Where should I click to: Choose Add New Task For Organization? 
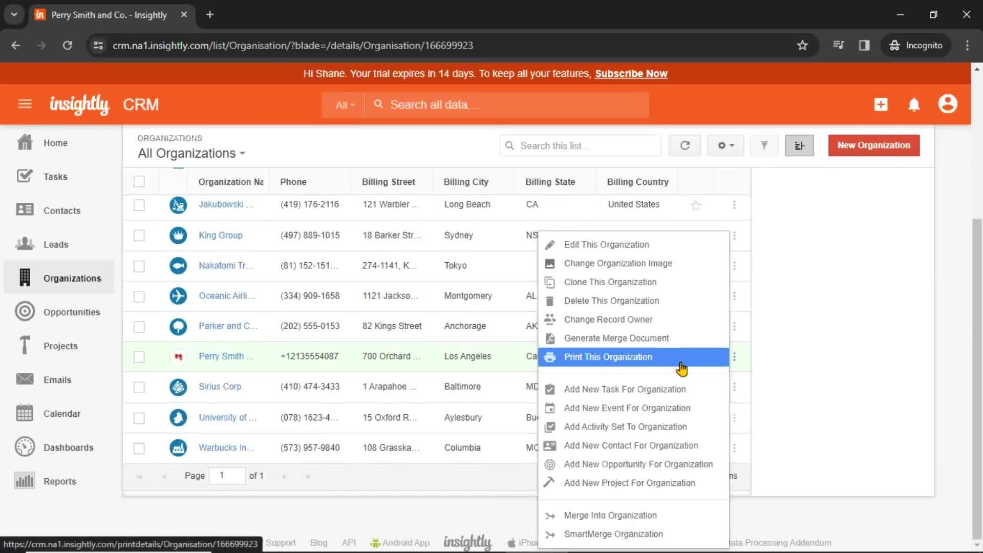pos(633,389)
